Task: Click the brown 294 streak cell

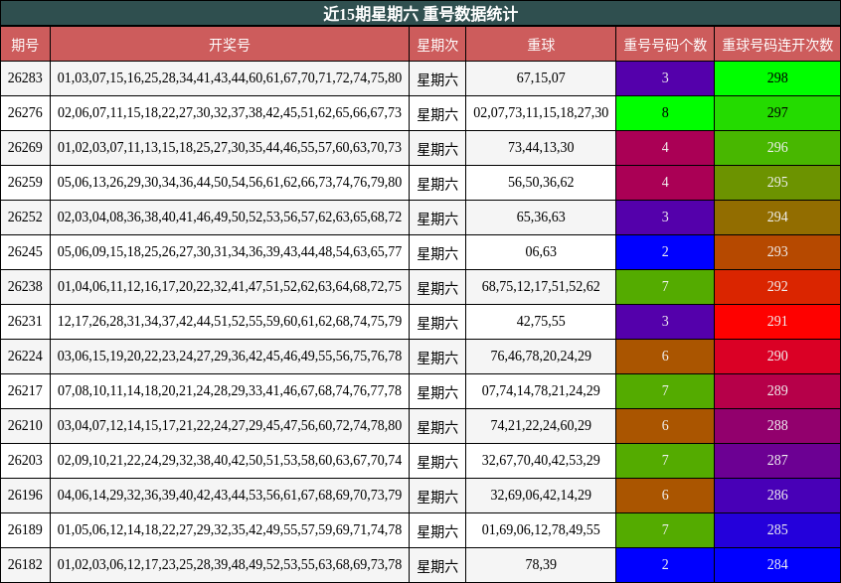Action: 777,218
